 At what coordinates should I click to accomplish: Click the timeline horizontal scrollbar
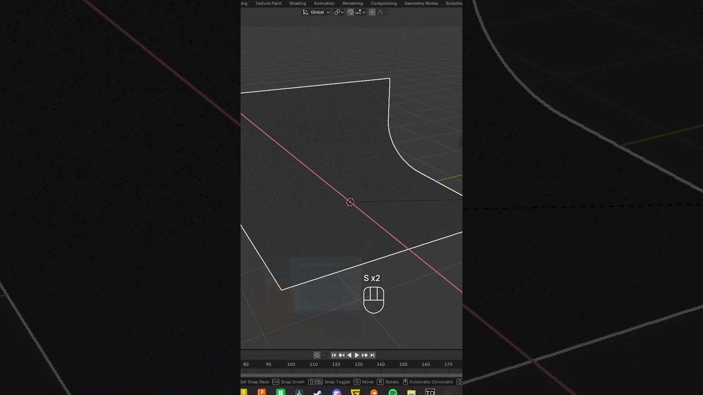[351, 375]
